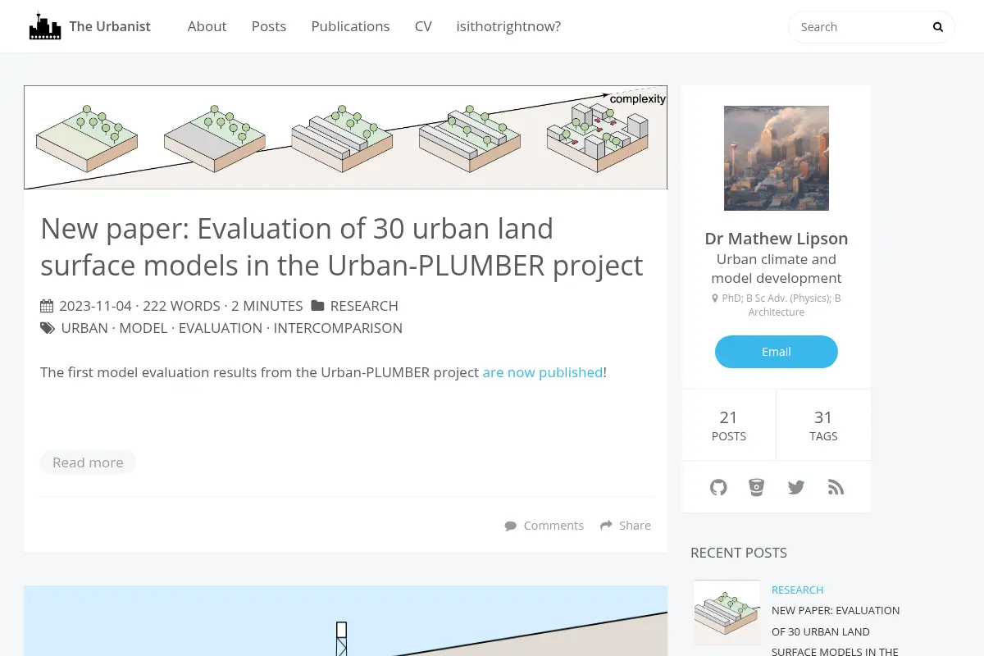
Task: Open the RESEARCH category under post title
Action: [364, 306]
